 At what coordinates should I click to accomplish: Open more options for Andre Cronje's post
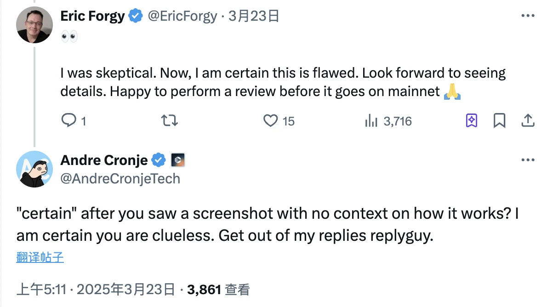528,160
